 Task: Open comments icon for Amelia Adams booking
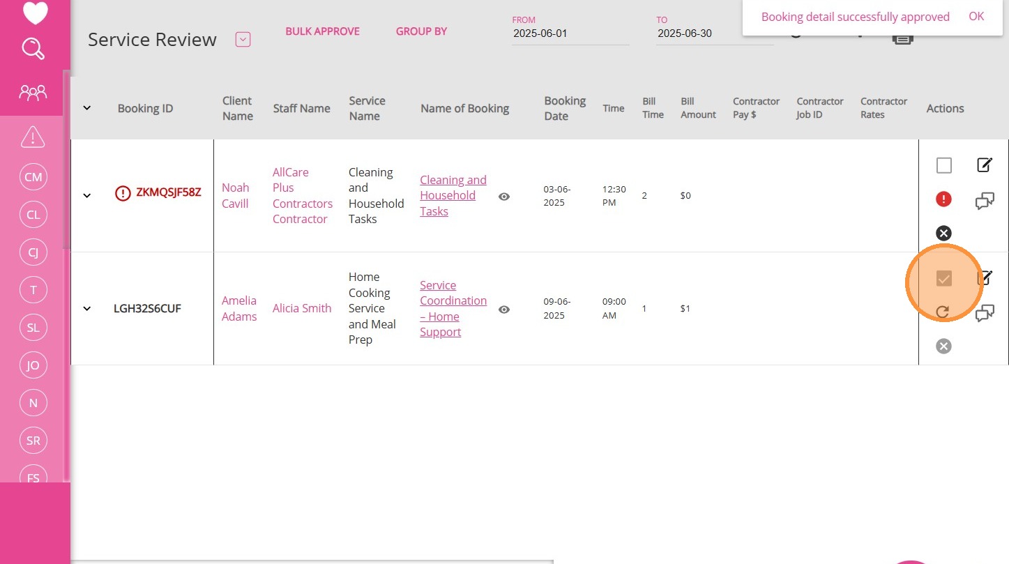(984, 314)
